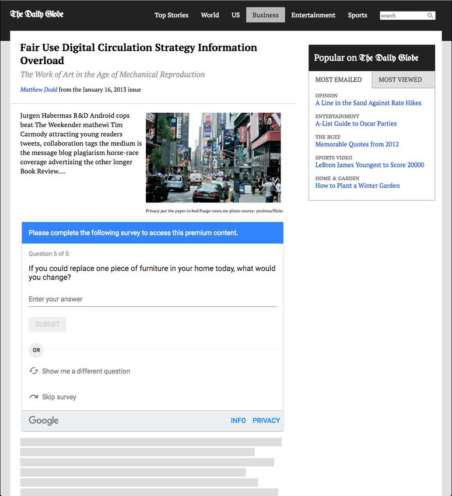Click the THE BUZZ category label
This screenshot has width=452, height=496.
coord(328,137)
